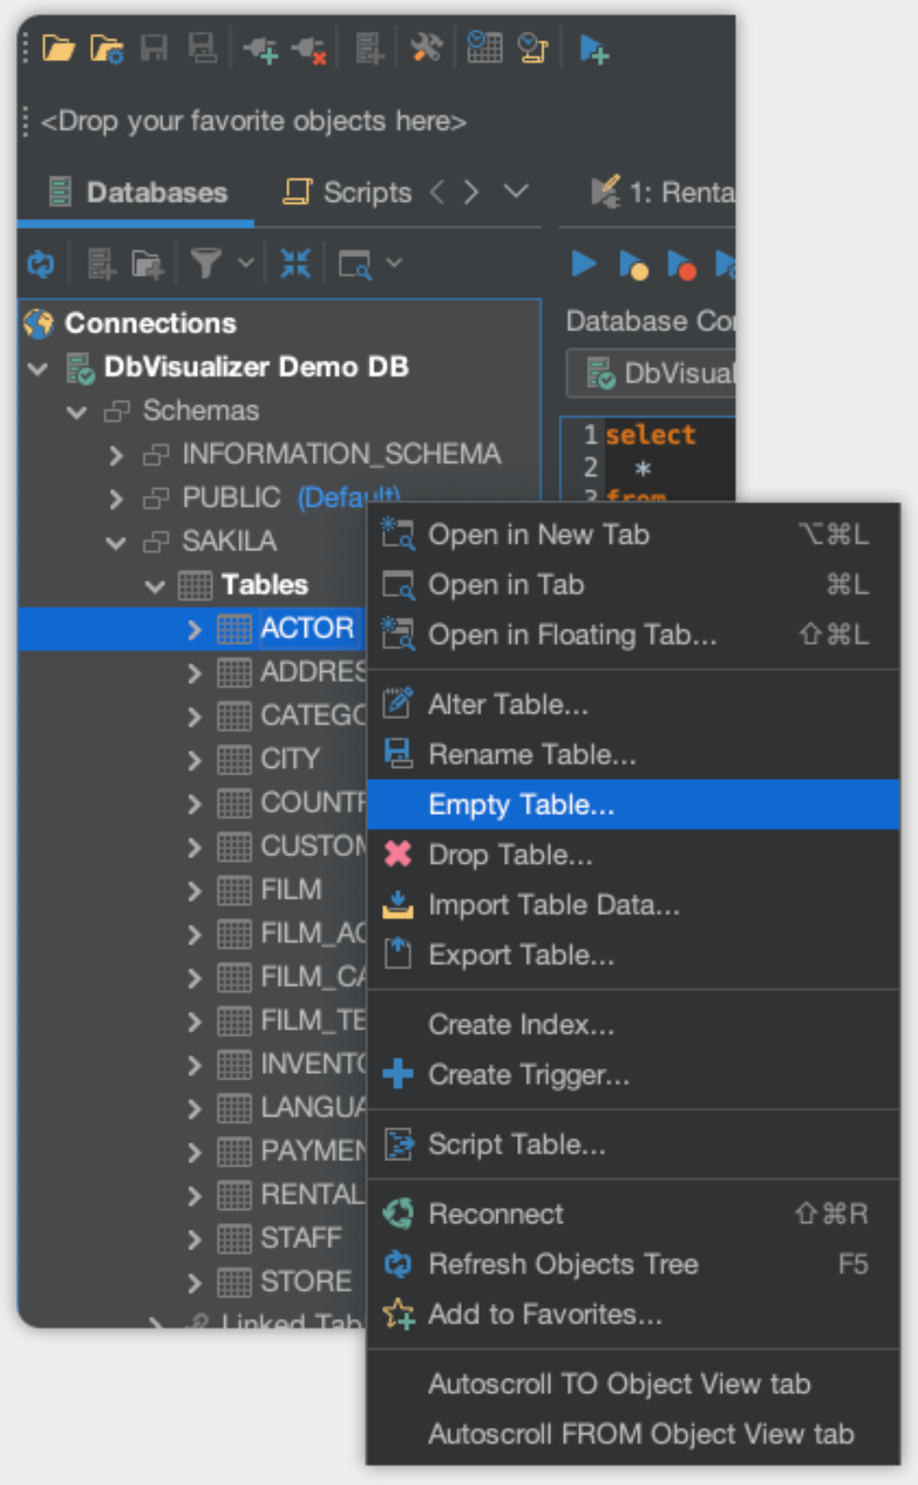Choose Open in New Tab menu item
Image resolution: width=918 pixels, height=1485 pixels.
[x=633, y=534]
